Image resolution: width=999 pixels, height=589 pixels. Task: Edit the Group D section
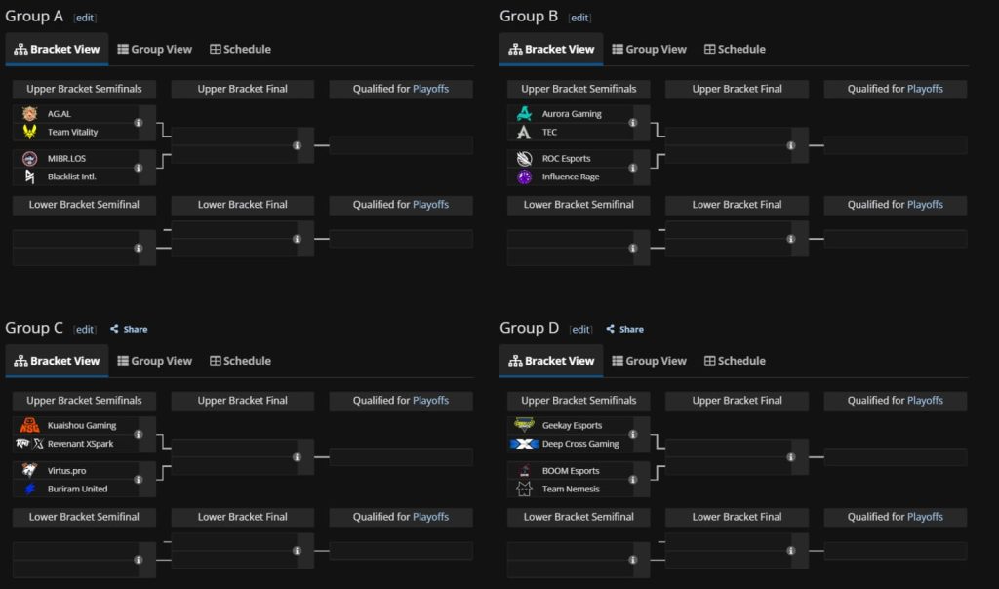tap(579, 330)
